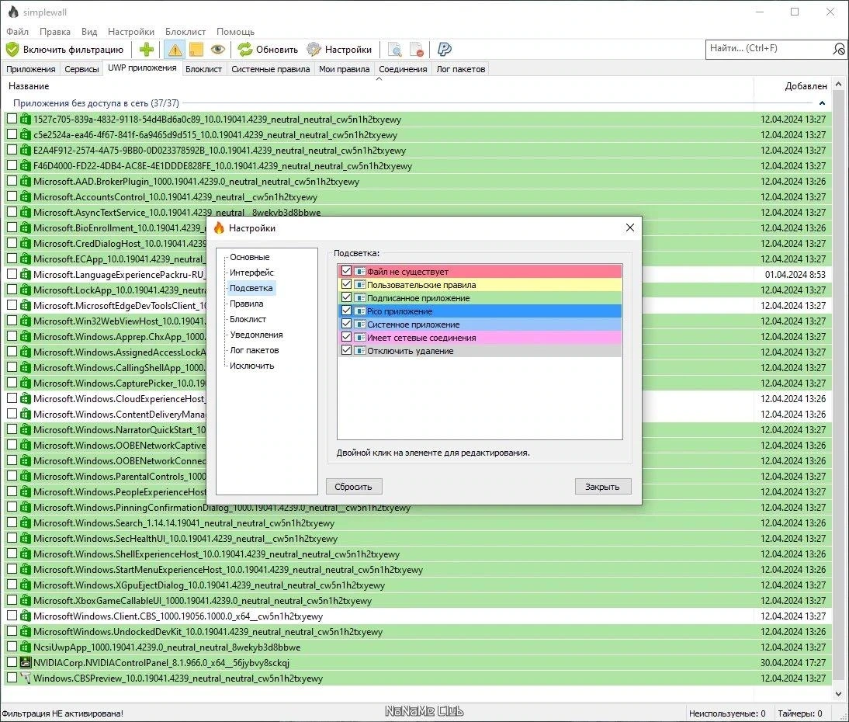Click the clear-log page icon with red mark
This screenshot has height=722, width=849.
click(x=417, y=49)
